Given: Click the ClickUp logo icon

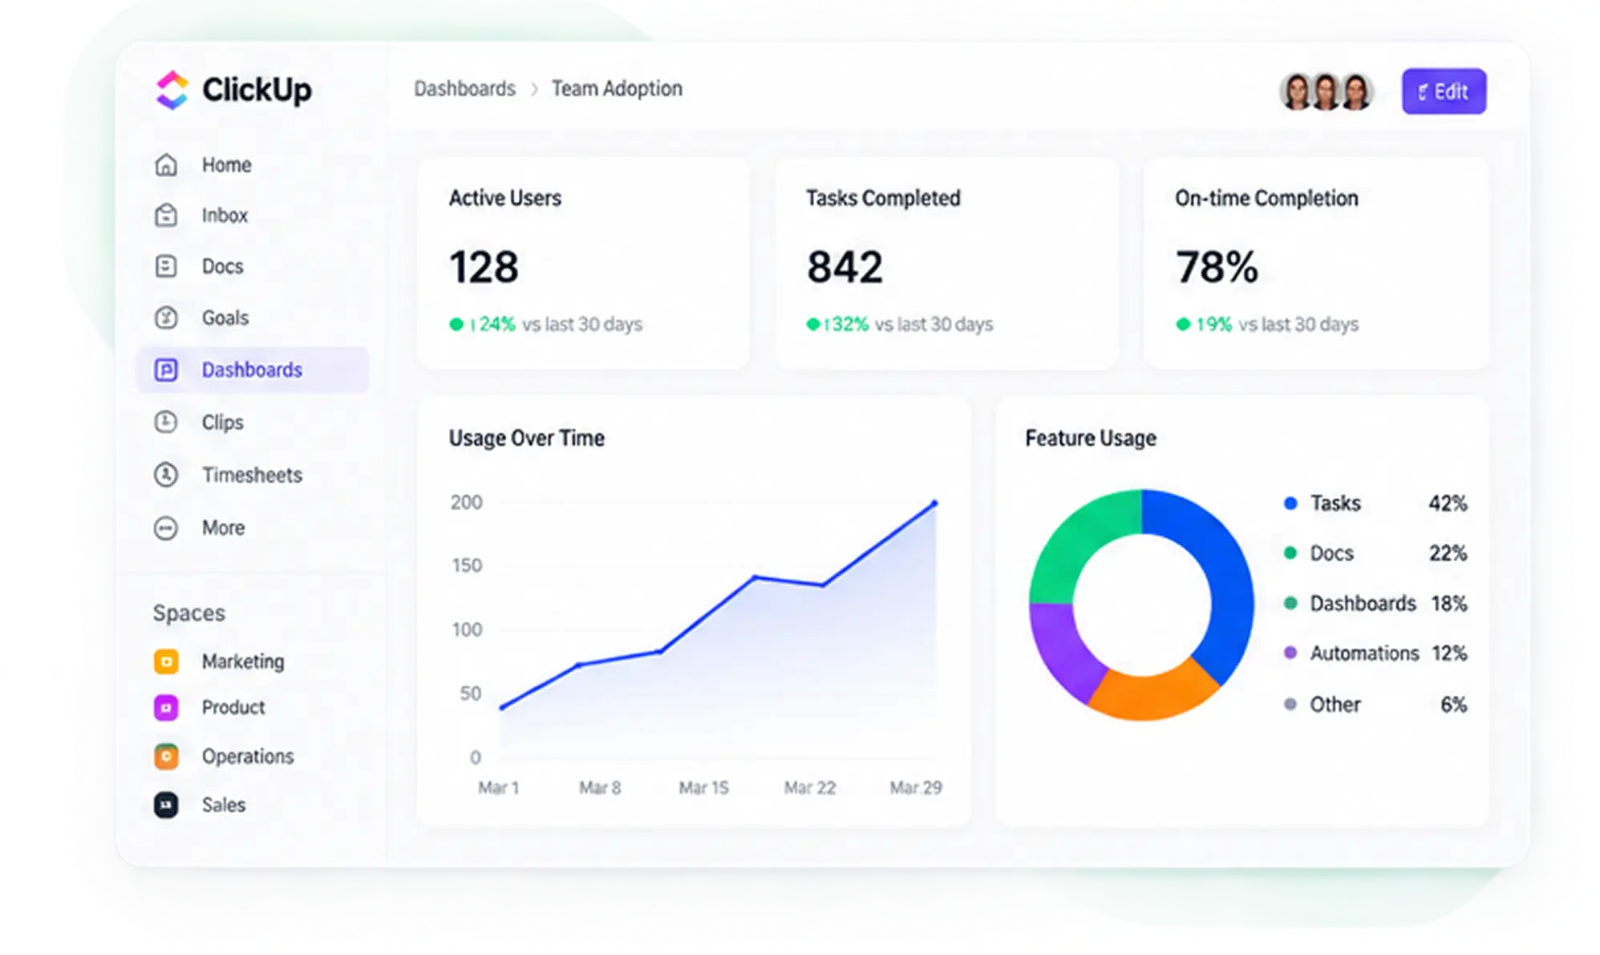Looking at the screenshot, I should (172, 90).
